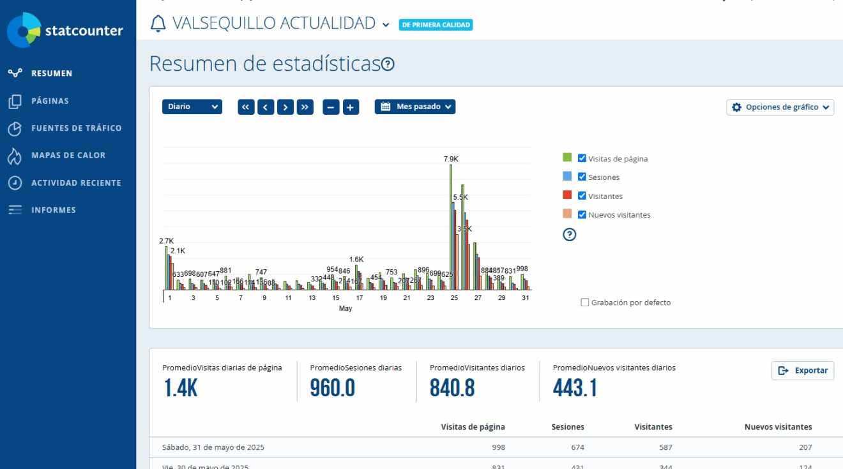Click the Statcounter logo
Image resolution: width=843 pixels, height=469 pixels.
click(x=65, y=30)
